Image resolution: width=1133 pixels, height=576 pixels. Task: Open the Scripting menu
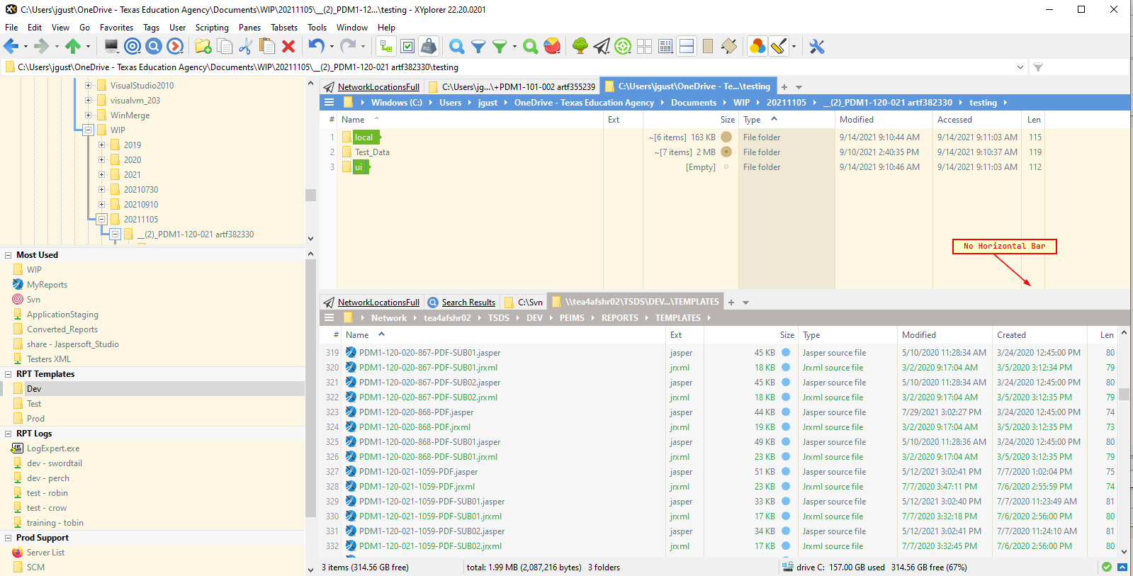[x=212, y=28]
